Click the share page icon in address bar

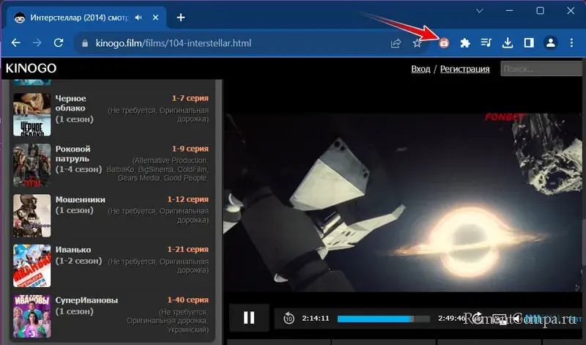[396, 43]
